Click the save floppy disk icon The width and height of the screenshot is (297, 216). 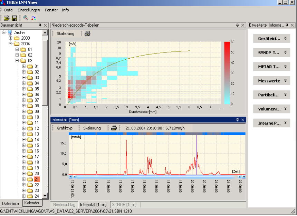15,18
